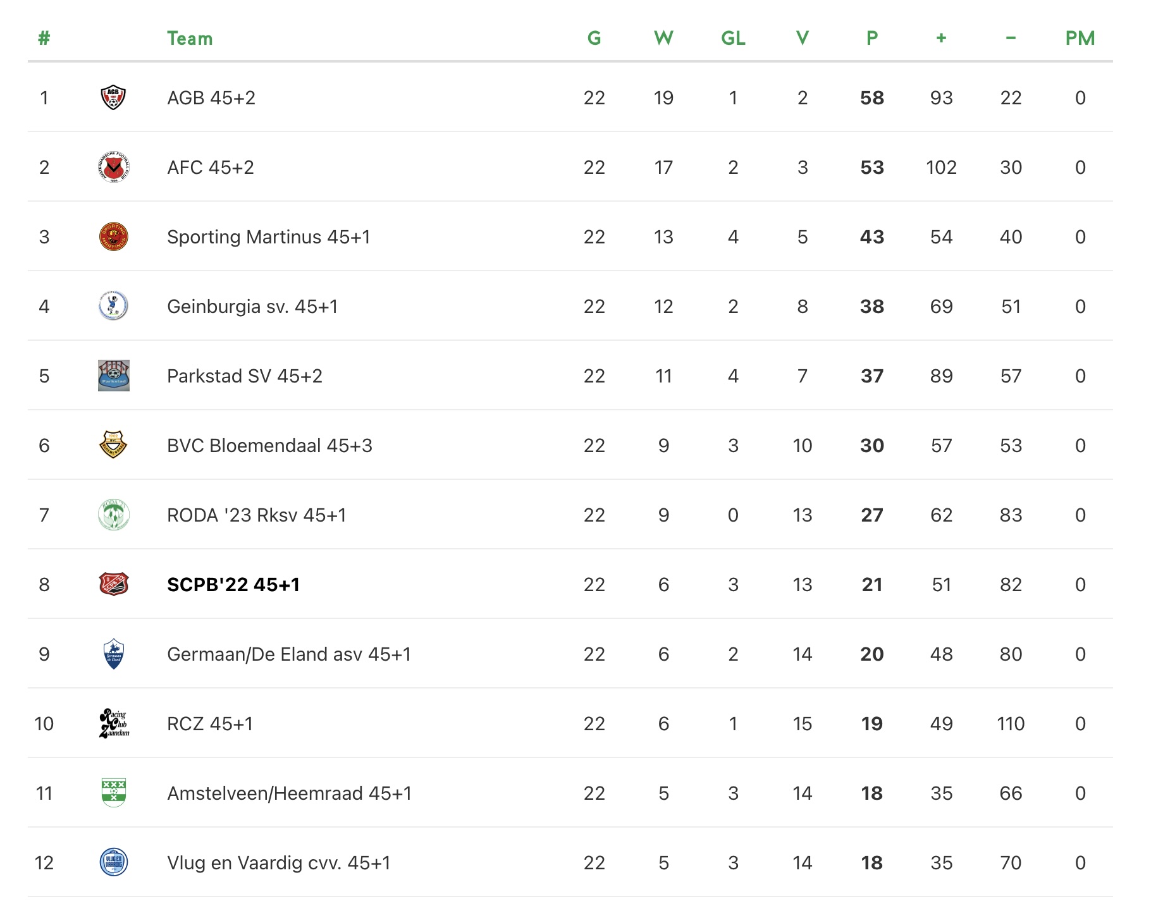Screen dimensions: 1151x918
Task: Click the PM column header
Action: pyautogui.click(x=1080, y=38)
